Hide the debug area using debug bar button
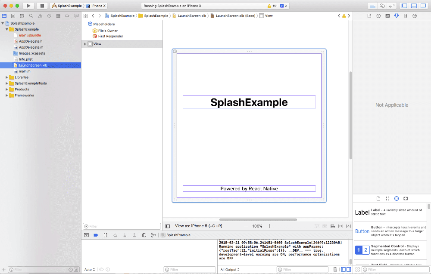This screenshot has height=274, width=431. tap(86, 235)
